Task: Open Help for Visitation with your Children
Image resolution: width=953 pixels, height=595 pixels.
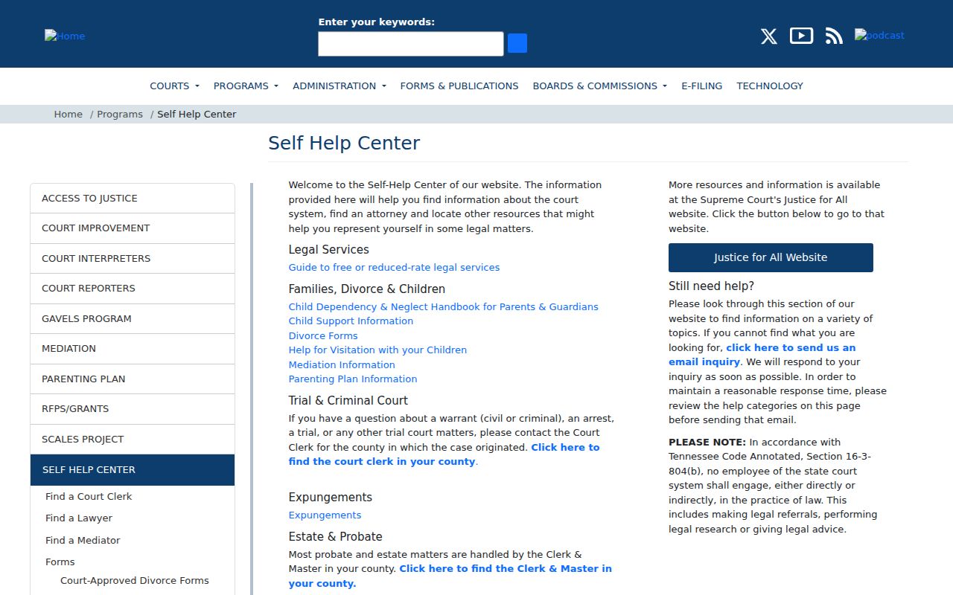Action: [x=377, y=350]
